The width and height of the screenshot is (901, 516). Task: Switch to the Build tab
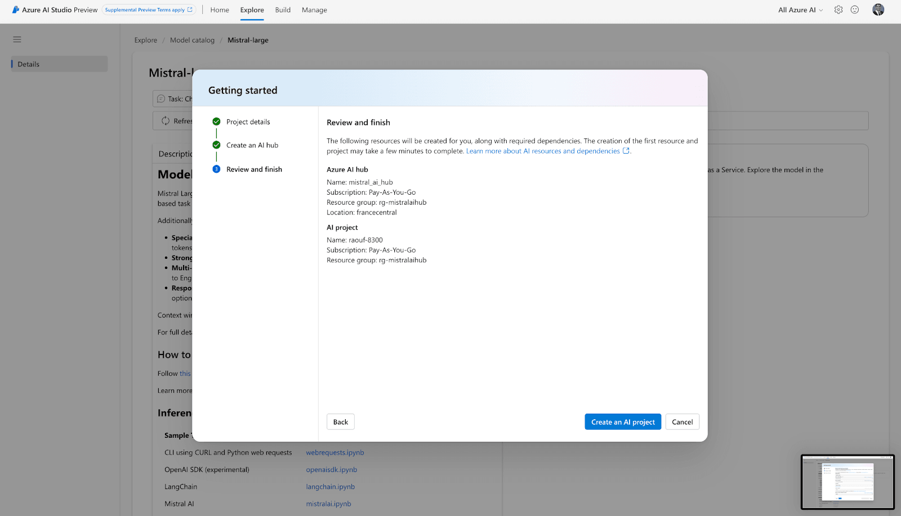click(x=283, y=10)
